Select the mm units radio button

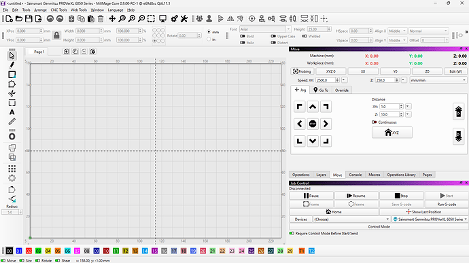pyautogui.click(x=209, y=32)
